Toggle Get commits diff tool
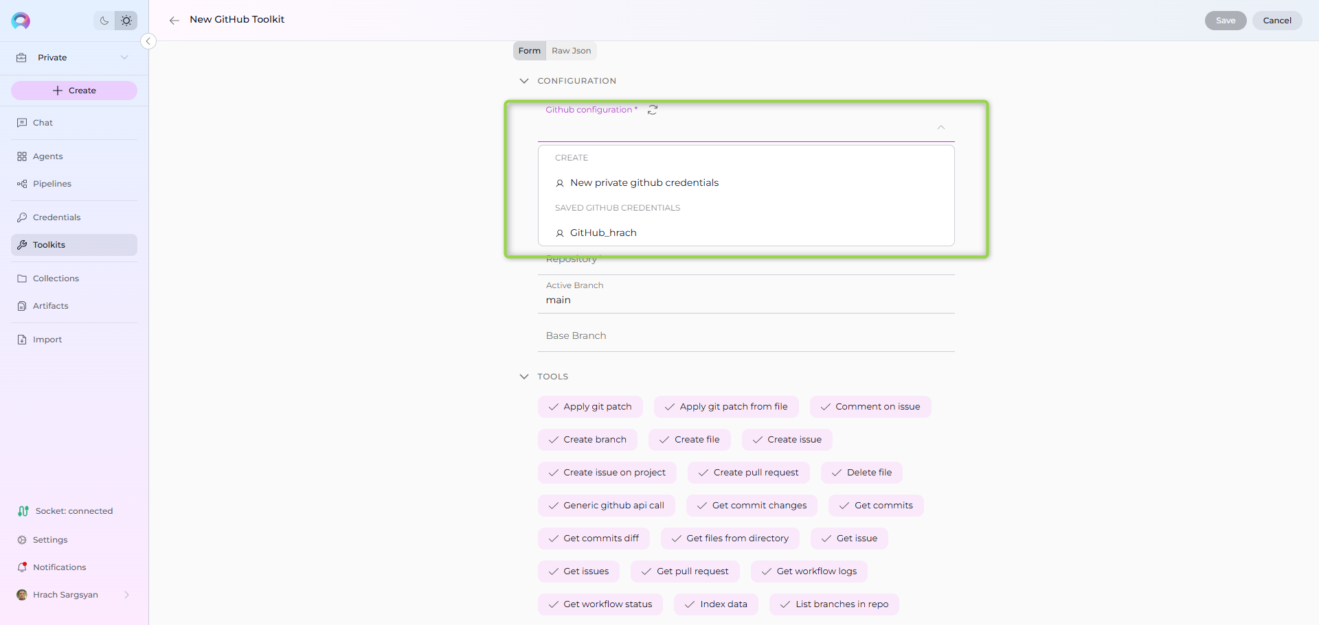The height and width of the screenshot is (625, 1319). pyautogui.click(x=594, y=539)
